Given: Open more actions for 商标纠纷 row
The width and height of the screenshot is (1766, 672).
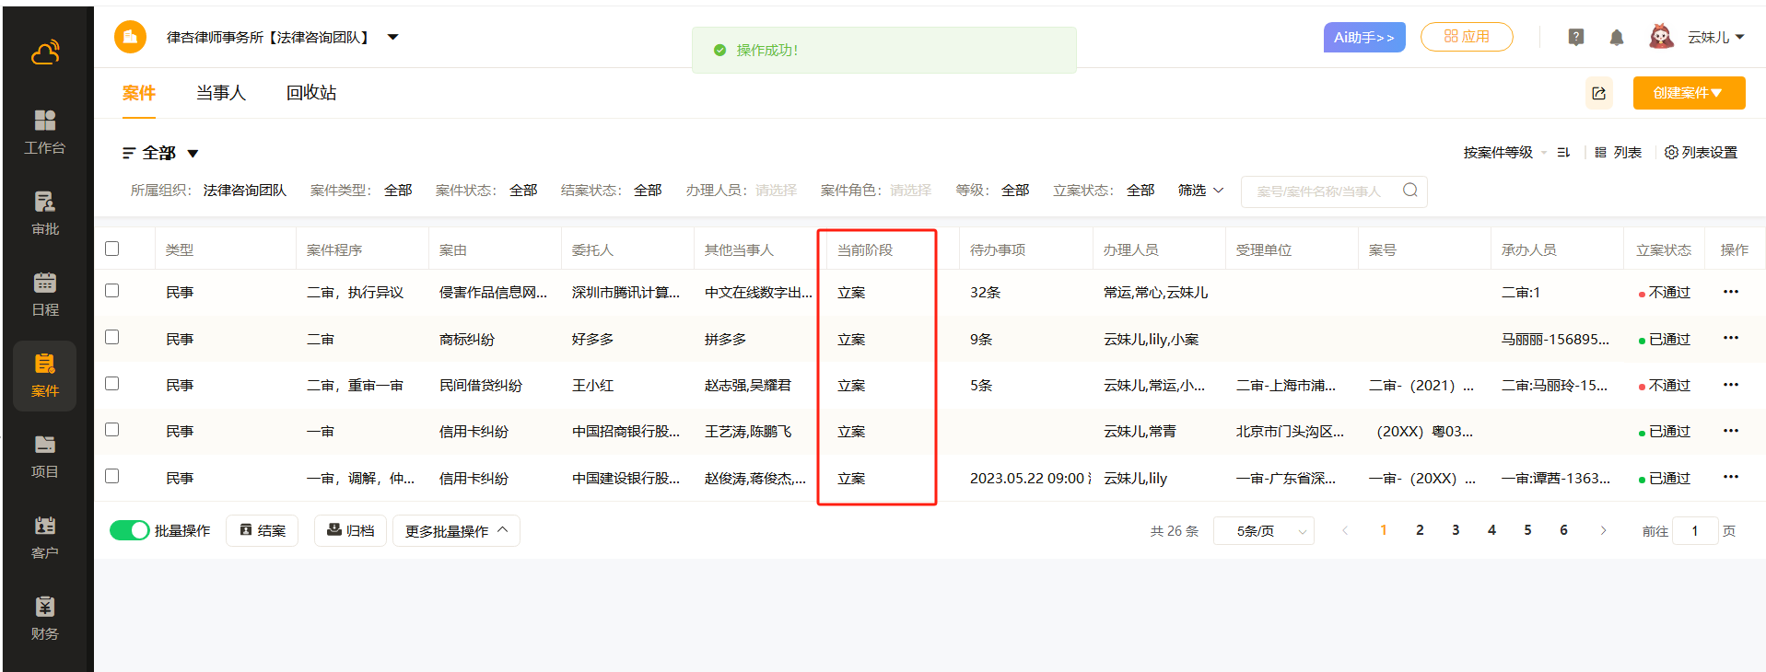Looking at the screenshot, I should (x=1731, y=338).
